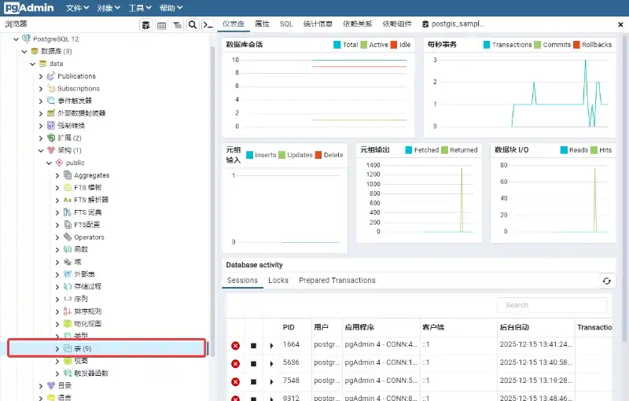Switch to the 属性 tab
629x401 pixels.
coord(262,24)
